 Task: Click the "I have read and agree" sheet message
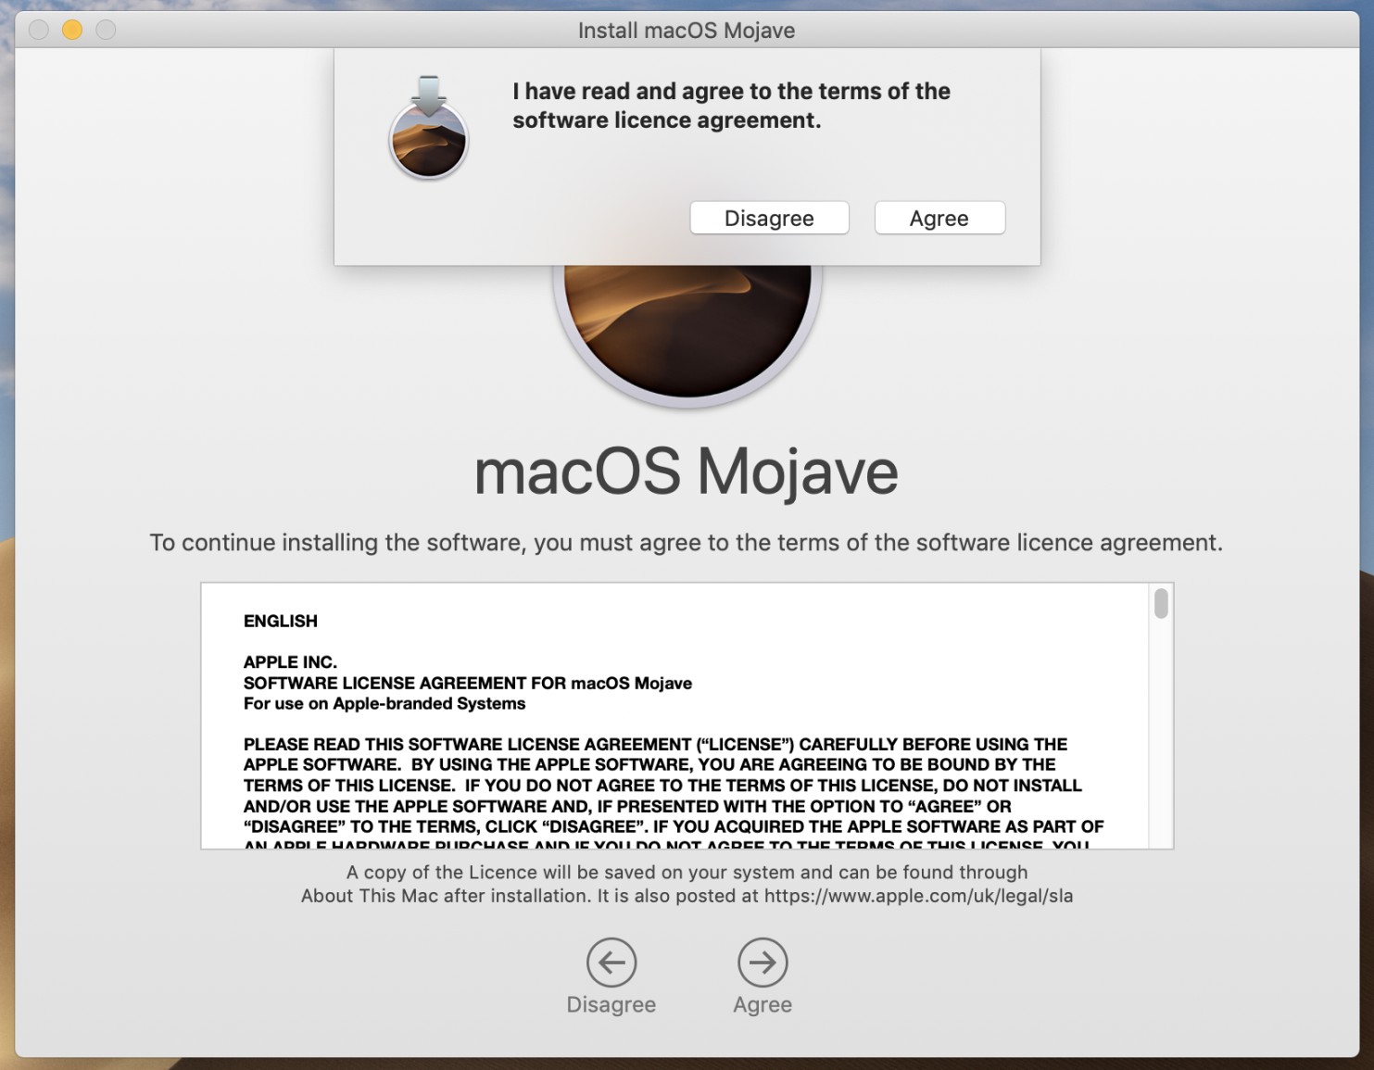pyautogui.click(x=732, y=106)
